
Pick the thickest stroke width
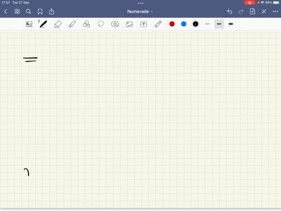(231, 24)
